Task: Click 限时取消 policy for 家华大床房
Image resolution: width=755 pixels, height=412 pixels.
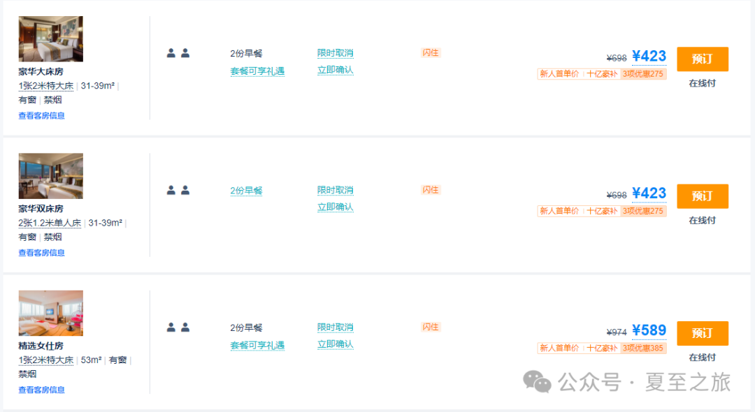Action: (x=335, y=53)
